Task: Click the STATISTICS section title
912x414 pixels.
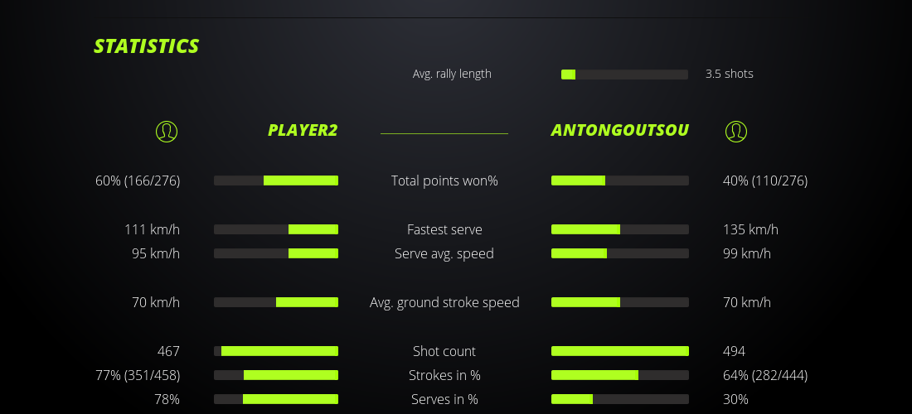Action: (x=147, y=46)
